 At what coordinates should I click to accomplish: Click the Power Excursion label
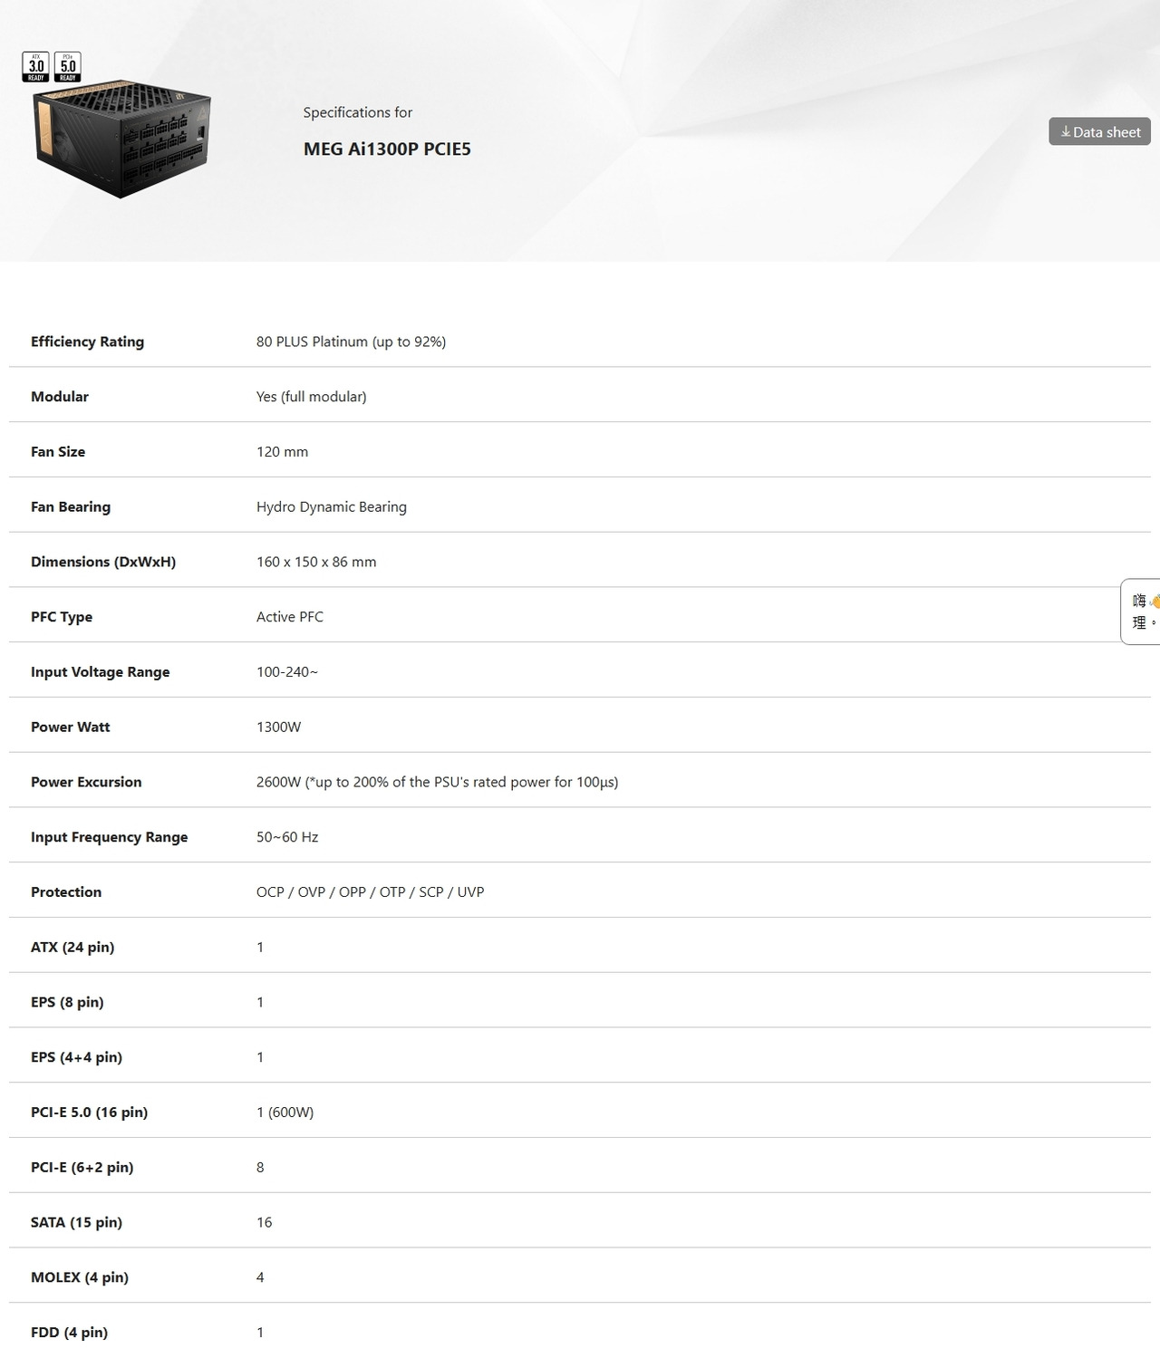click(86, 782)
